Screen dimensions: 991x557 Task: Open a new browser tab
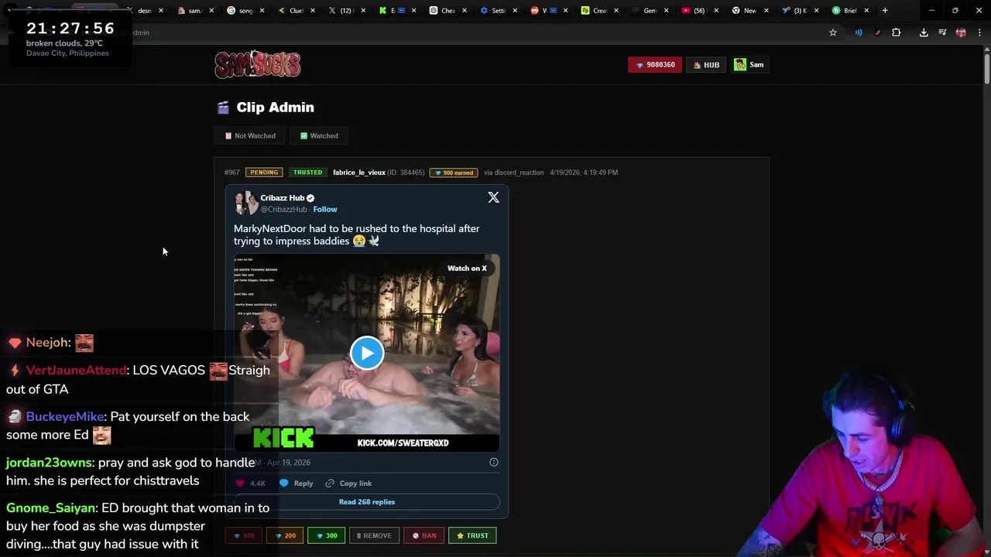tap(885, 11)
